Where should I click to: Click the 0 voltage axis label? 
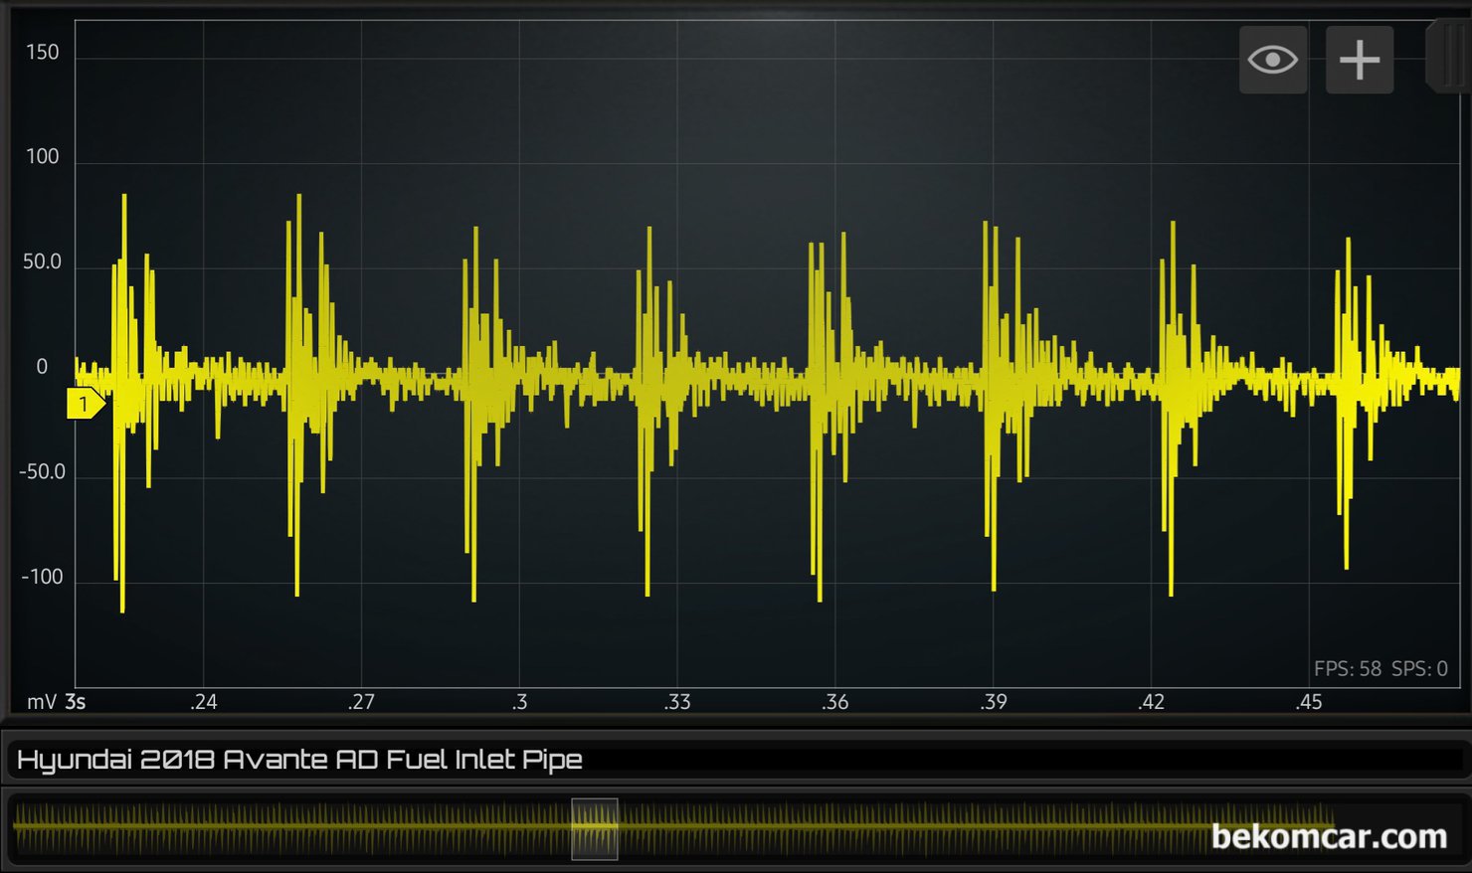(x=42, y=367)
